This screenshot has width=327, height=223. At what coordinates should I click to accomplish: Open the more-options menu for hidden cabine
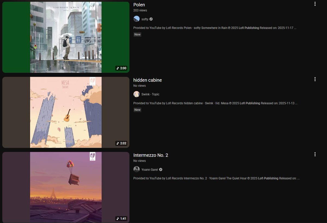[x=315, y=79]
